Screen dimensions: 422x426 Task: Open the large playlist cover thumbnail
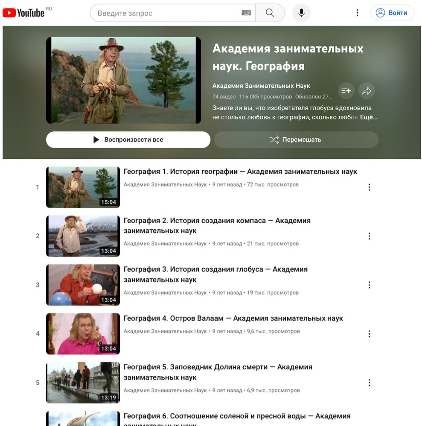pyautogui.click(x=124, y=81)
